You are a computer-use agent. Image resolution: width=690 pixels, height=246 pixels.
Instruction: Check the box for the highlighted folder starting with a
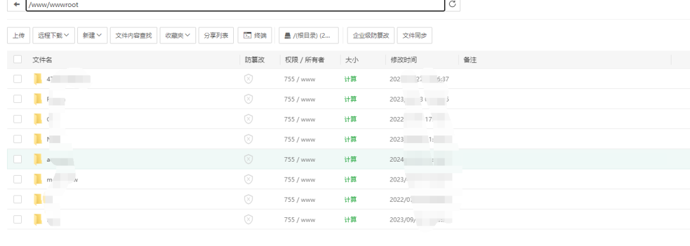click(x=18, y=159)
